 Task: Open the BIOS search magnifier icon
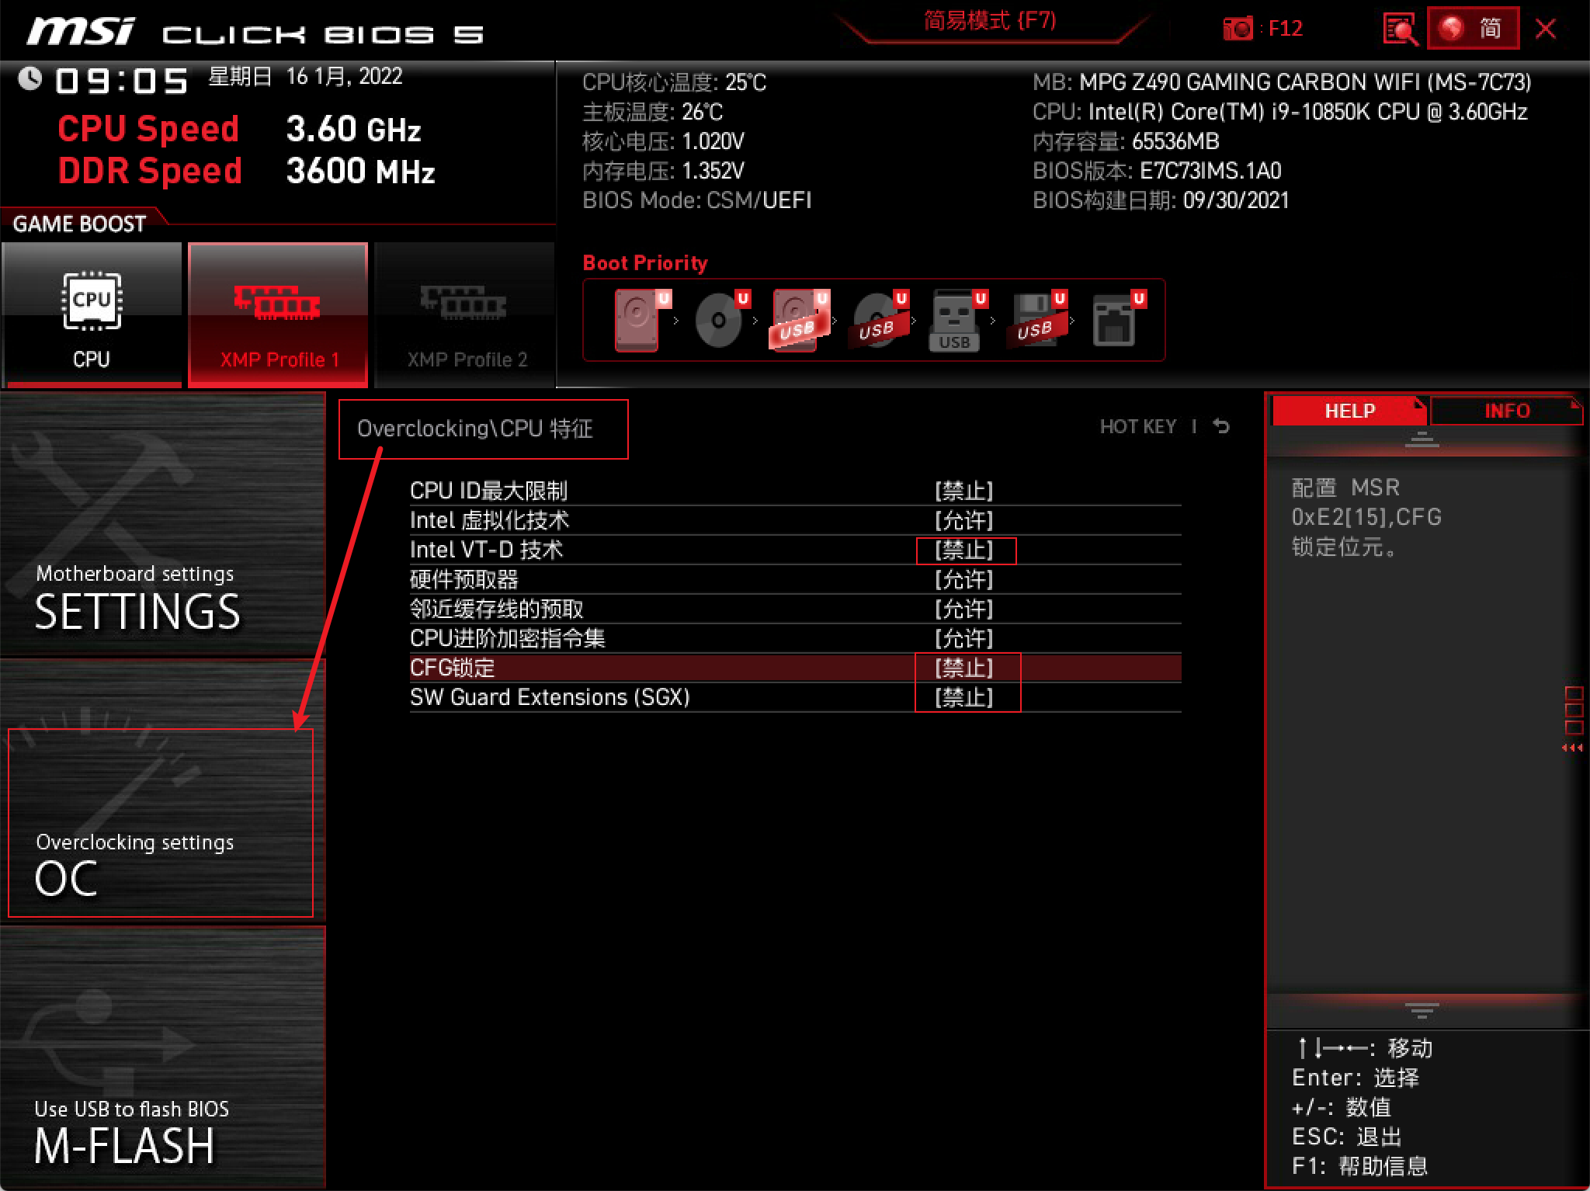[x=1400, y=30]
